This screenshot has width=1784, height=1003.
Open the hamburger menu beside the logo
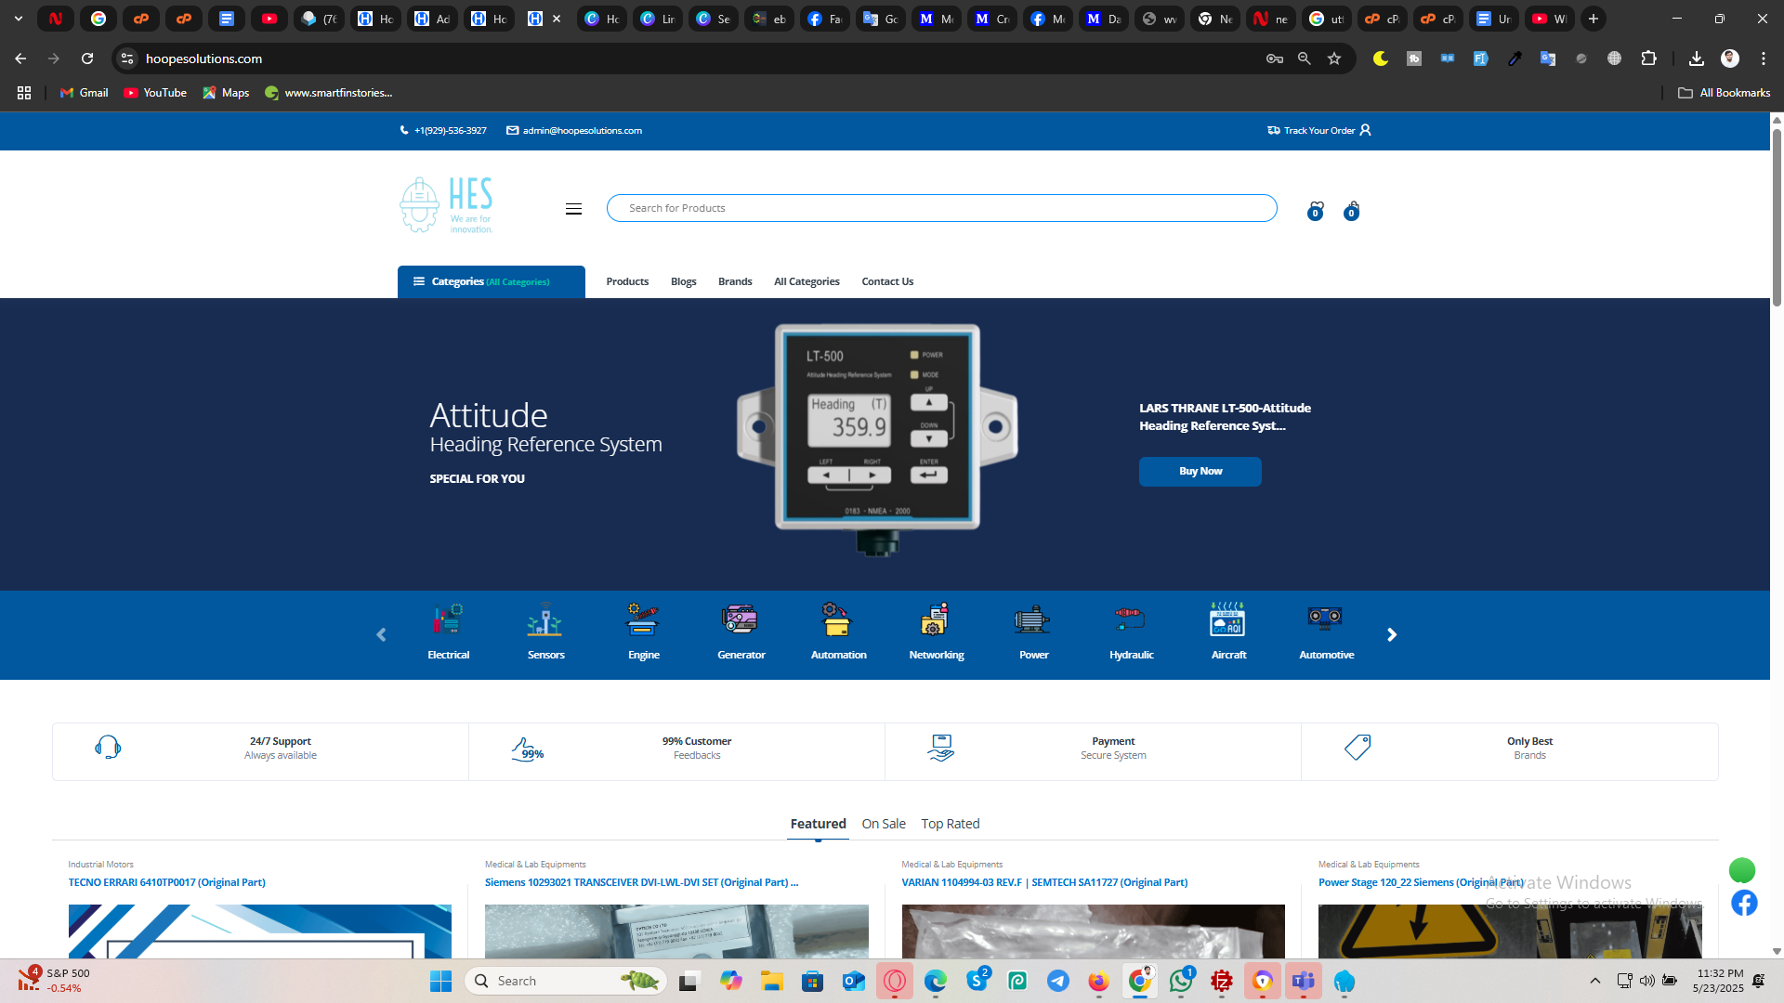coord(573,209)
